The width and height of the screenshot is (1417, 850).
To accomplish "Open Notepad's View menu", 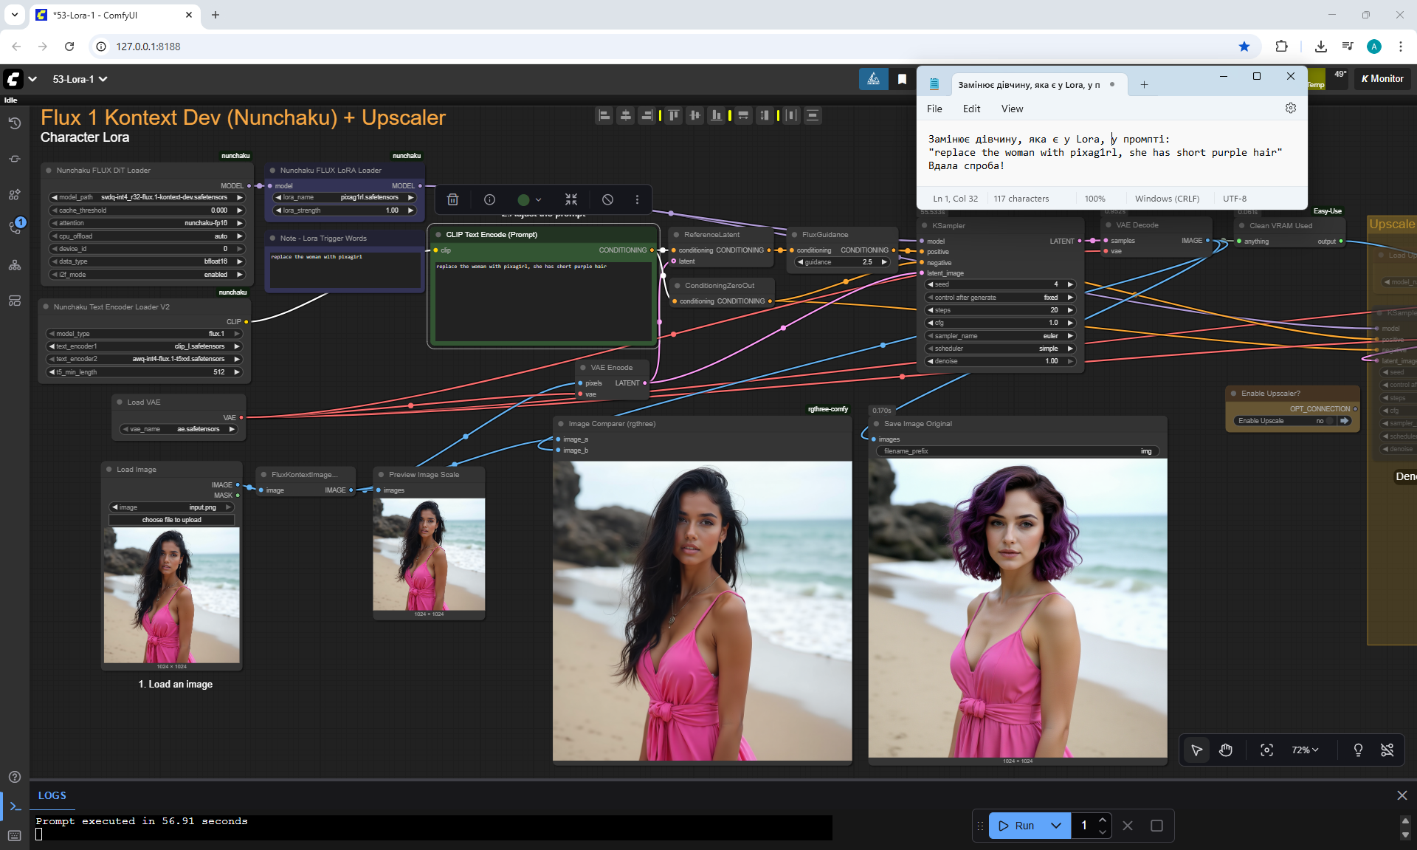I will click(x=1012, y=109).
